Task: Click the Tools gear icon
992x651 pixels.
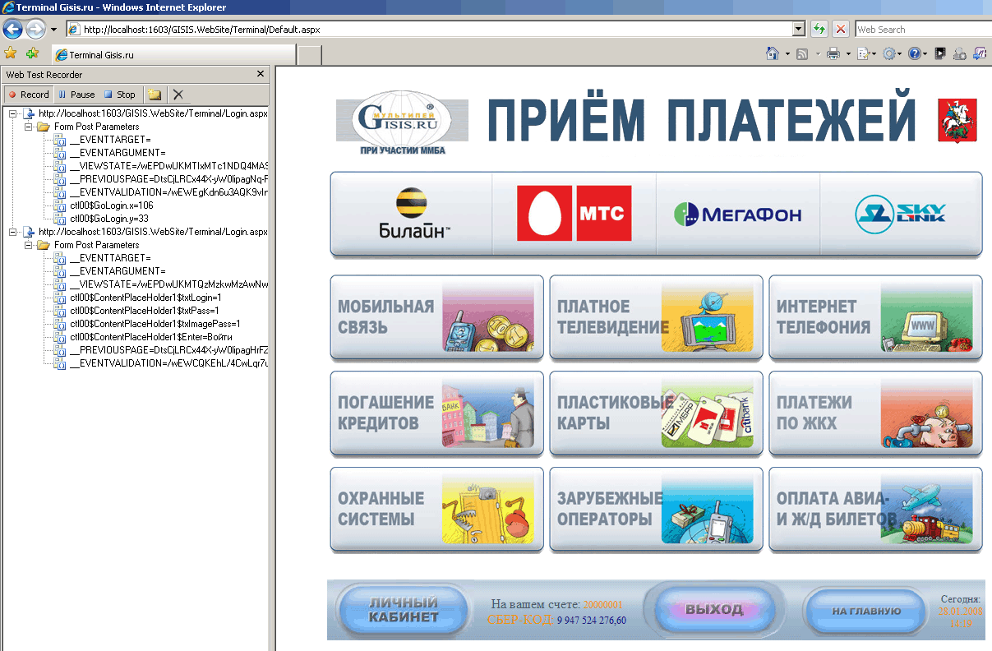Action: [889, 54]
